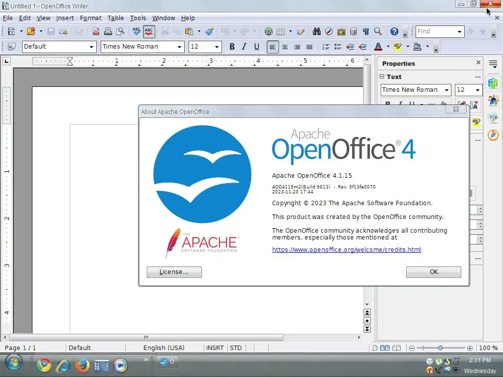Open the Gallery icon in toolbar

[341, 31]
